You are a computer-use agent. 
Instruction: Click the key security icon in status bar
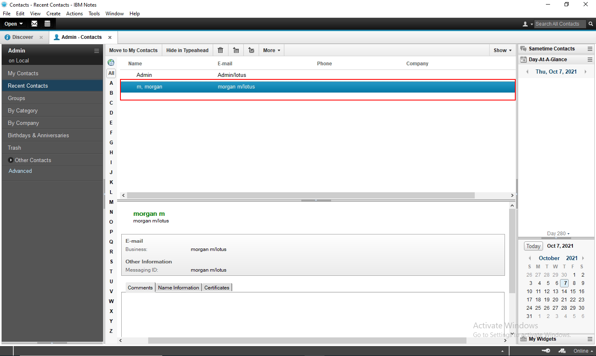click(x=546, y=351)
